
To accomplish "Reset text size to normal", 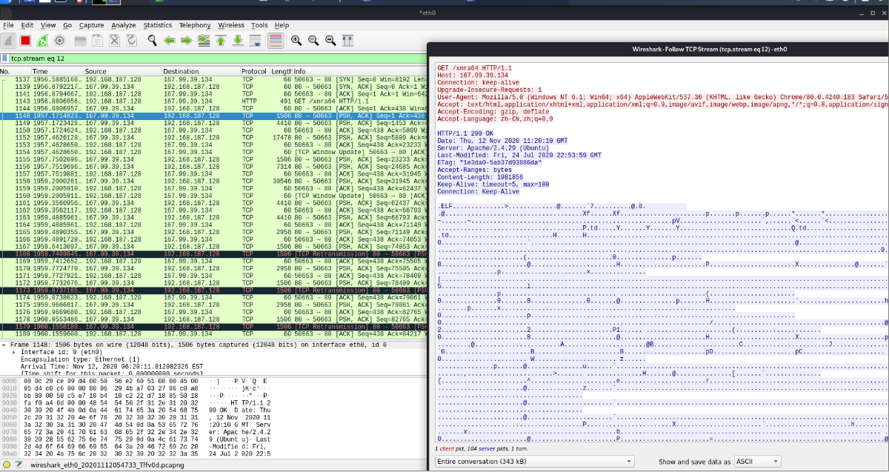I will click(329, 40).
